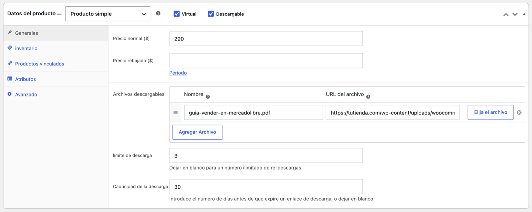Move the panel up with the up chevron
The image size is (532, 212).
click(x=506, y=14)
